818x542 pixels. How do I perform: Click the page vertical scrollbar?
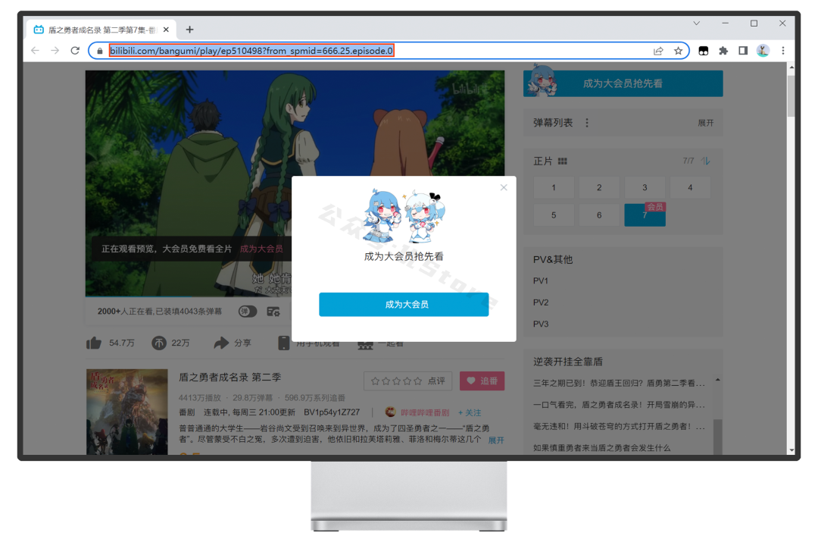click(791, 98)
